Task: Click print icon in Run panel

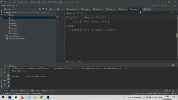Action: (8, 82)
